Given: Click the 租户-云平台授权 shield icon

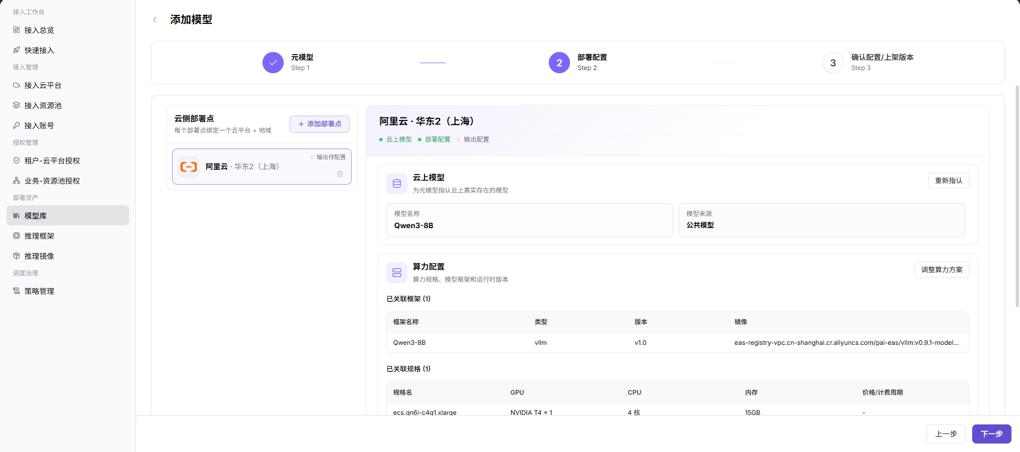Looking at the screenshot, I should click(x=16, y=160).
